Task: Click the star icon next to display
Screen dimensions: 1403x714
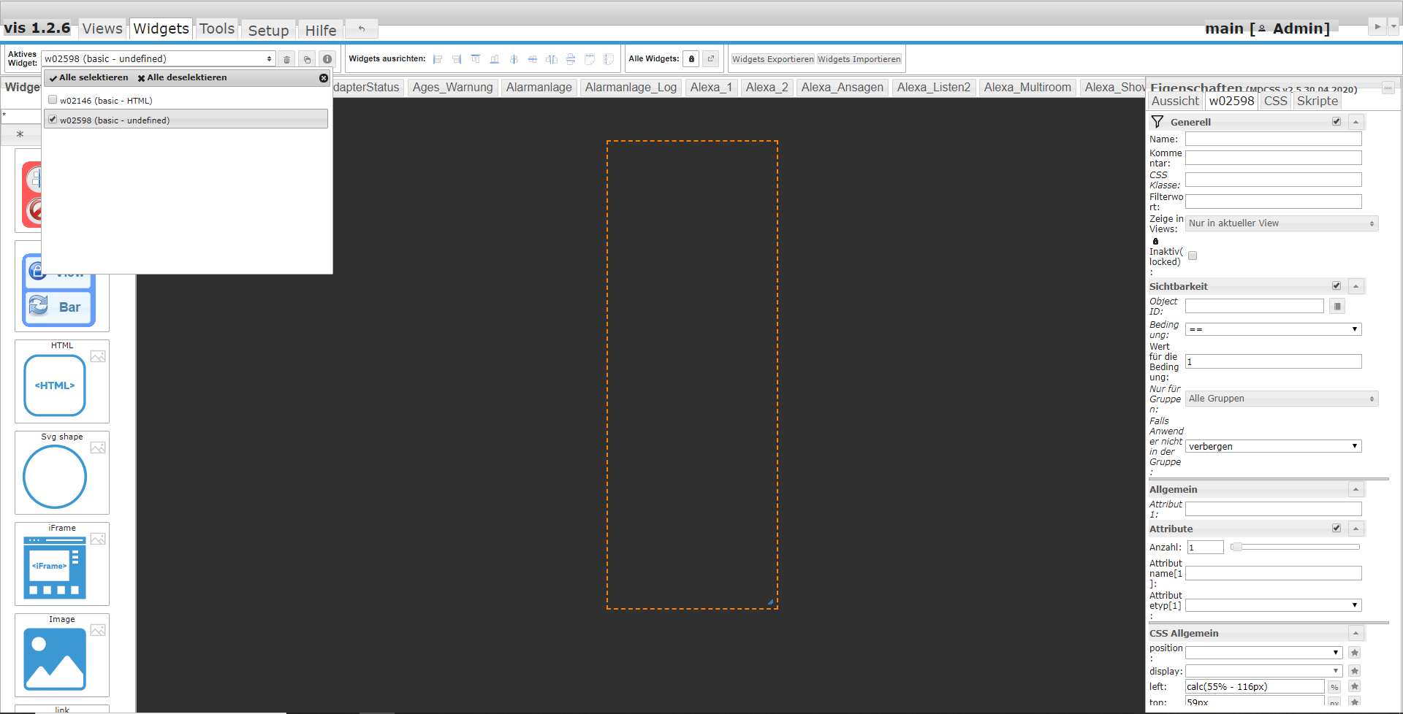Action: (x=1355, y=671)
